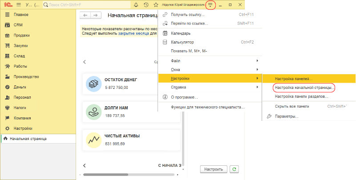Click the Калькулятор icon in menu

click(165, 42)
